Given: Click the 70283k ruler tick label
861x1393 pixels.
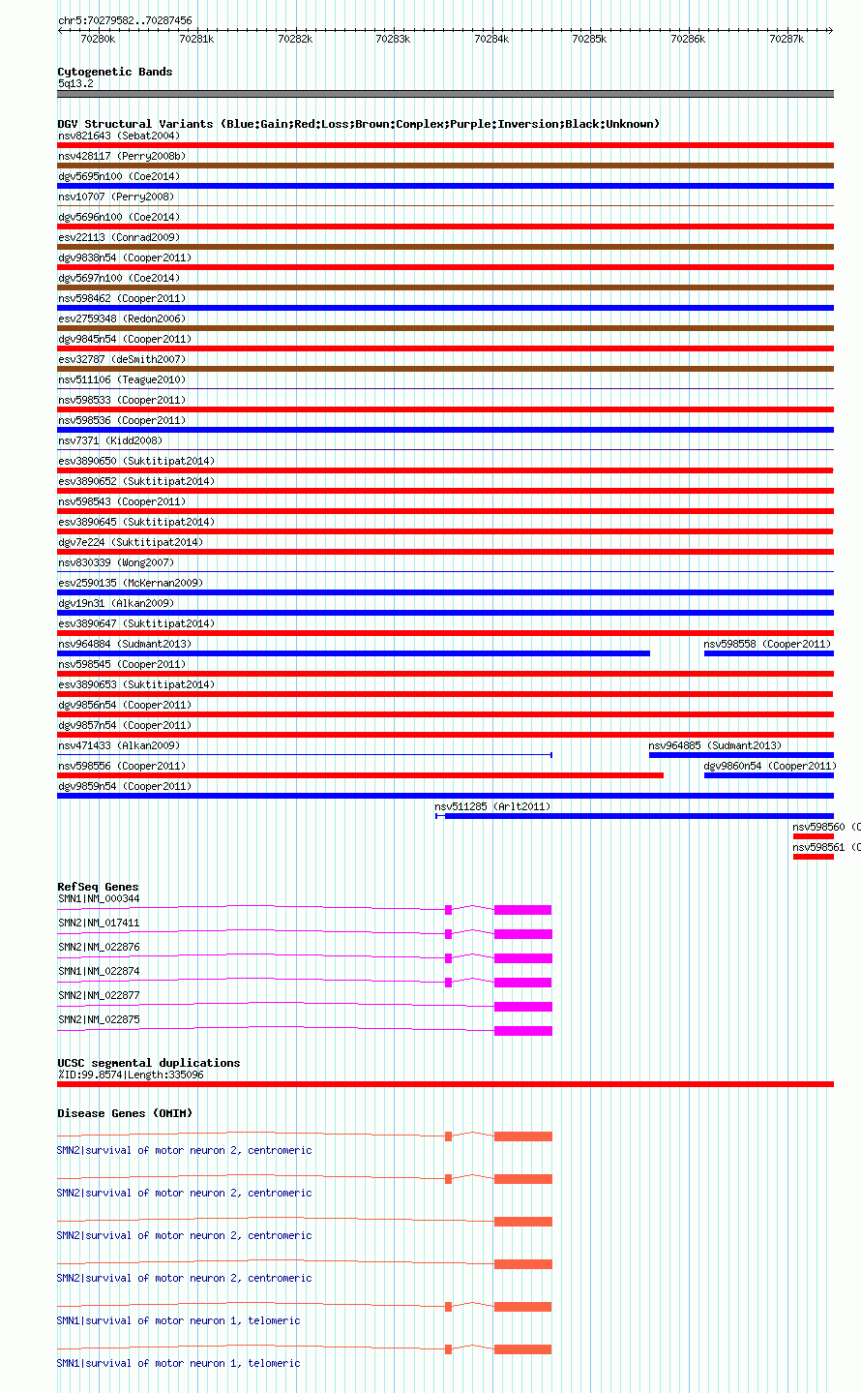Looking at the screenshot, I should (x=393, y=39).
